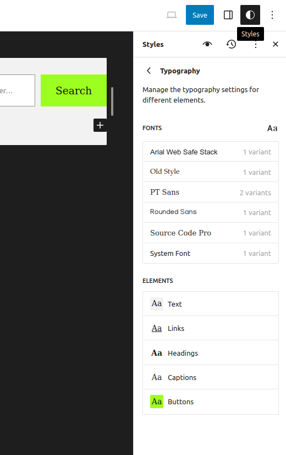Open the device preview laptop icon
The width and height of the screenshot is (286, 455).
172,15
